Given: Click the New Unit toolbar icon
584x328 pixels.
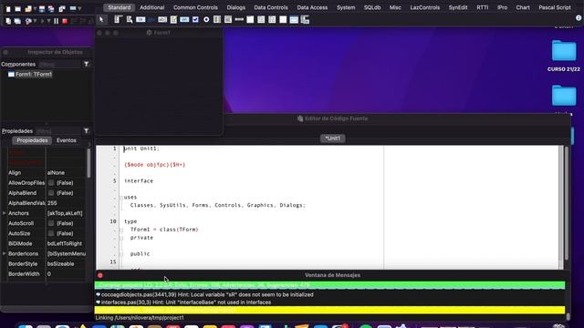Looking at the screenshot, I should [8, 8].
